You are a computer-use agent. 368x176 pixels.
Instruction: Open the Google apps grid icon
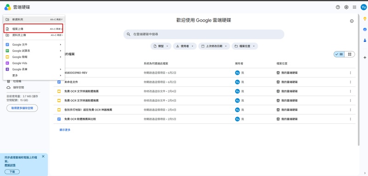(354, 7)
